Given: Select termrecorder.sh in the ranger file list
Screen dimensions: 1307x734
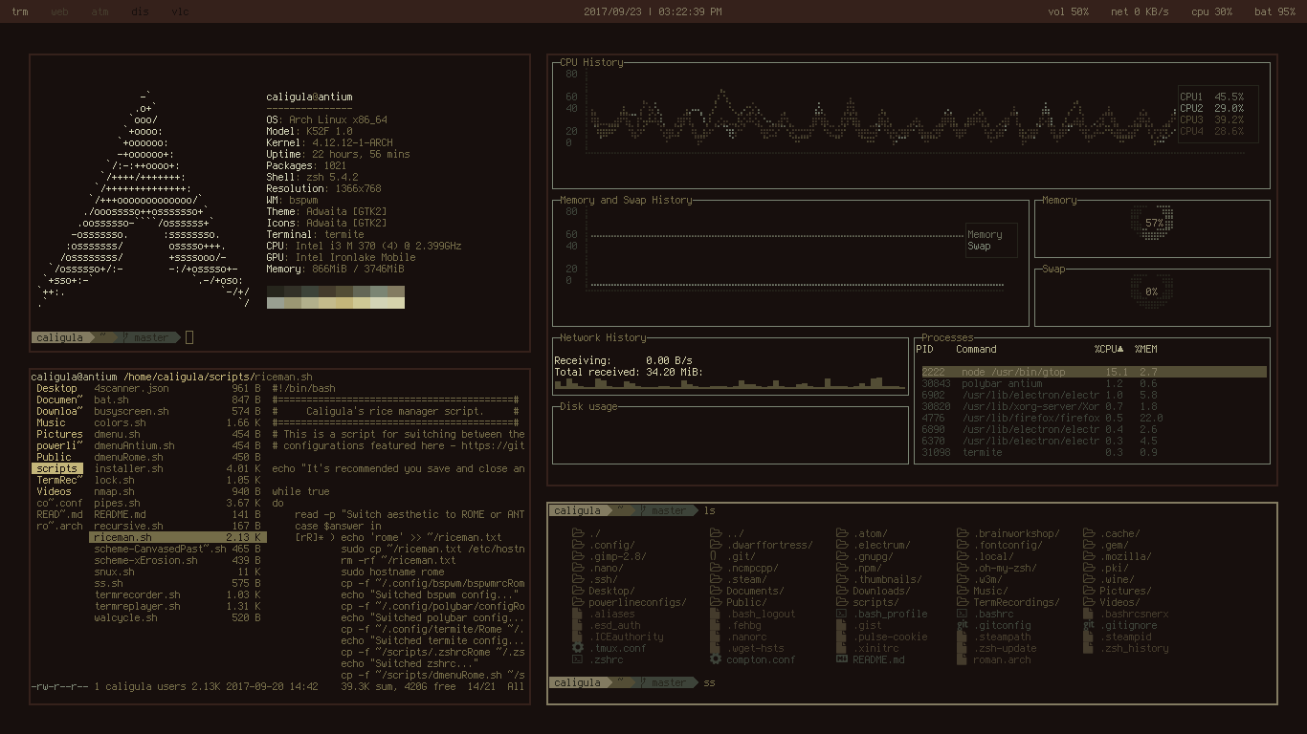Looking at the screenshot, I should tap(177, 594).
